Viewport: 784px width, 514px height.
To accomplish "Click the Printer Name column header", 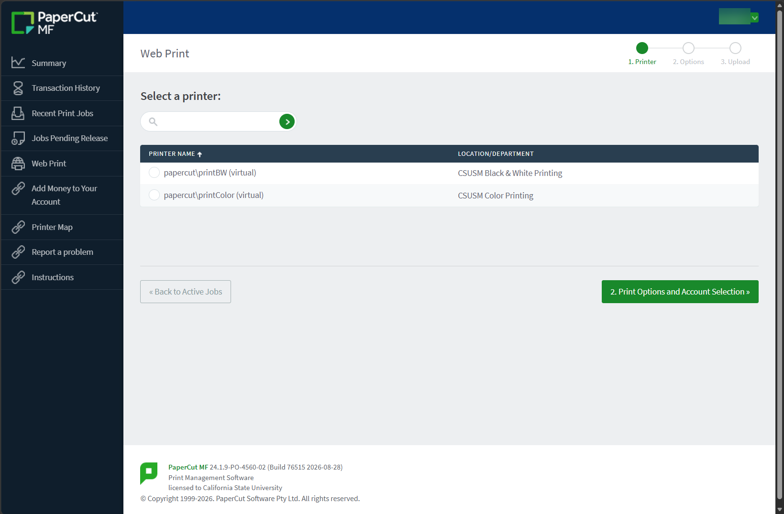I will 172,154.
